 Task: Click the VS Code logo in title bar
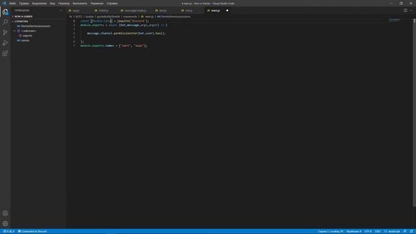click(4, 3)
